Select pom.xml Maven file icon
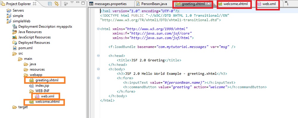The width and height of the screenshot is (298, 118). pyautogui.click(x=15, y=48)
